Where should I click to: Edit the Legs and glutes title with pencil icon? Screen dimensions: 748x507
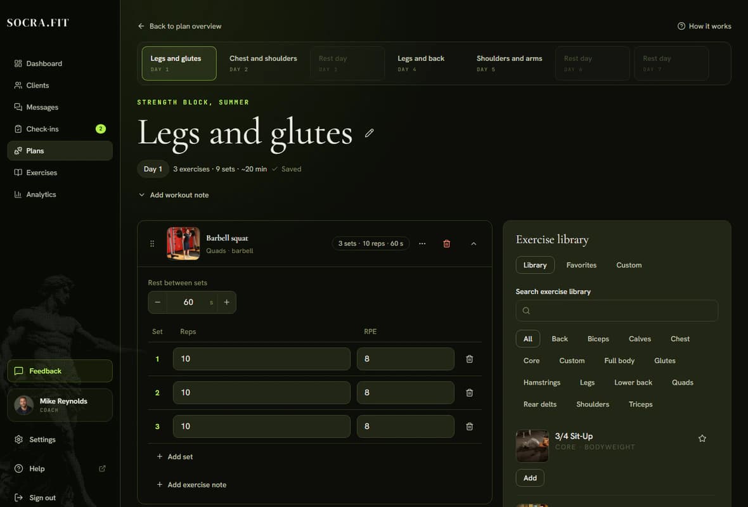tap(369, 133)
